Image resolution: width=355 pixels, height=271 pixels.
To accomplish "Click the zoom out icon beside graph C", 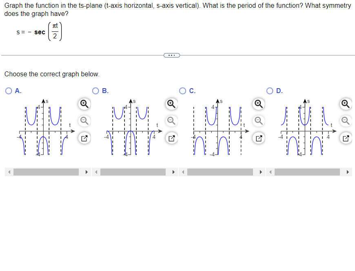I will [258, 121].
